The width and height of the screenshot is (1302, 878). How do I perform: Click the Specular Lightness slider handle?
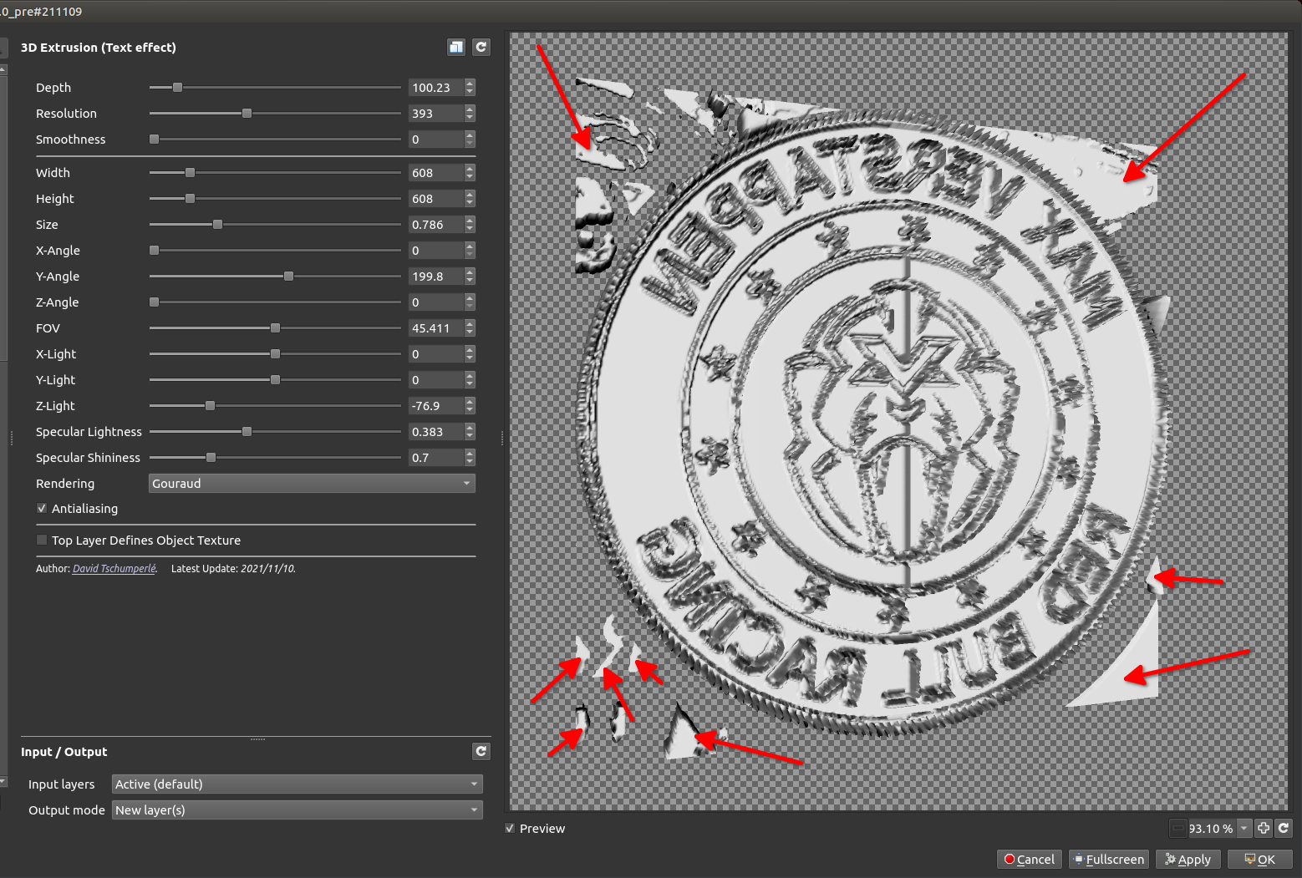(247, 432)
